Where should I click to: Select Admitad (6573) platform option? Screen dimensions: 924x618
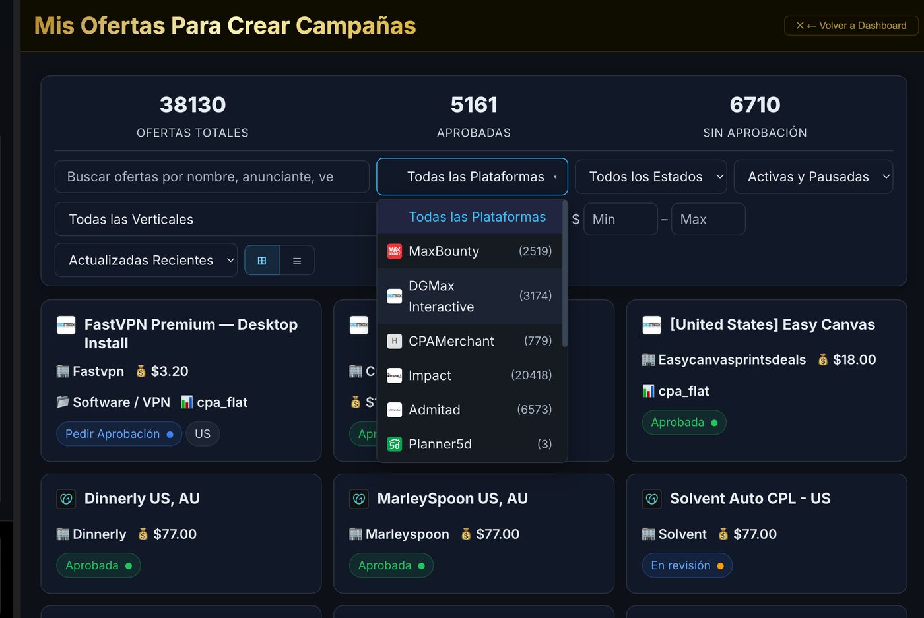(470, 410)
